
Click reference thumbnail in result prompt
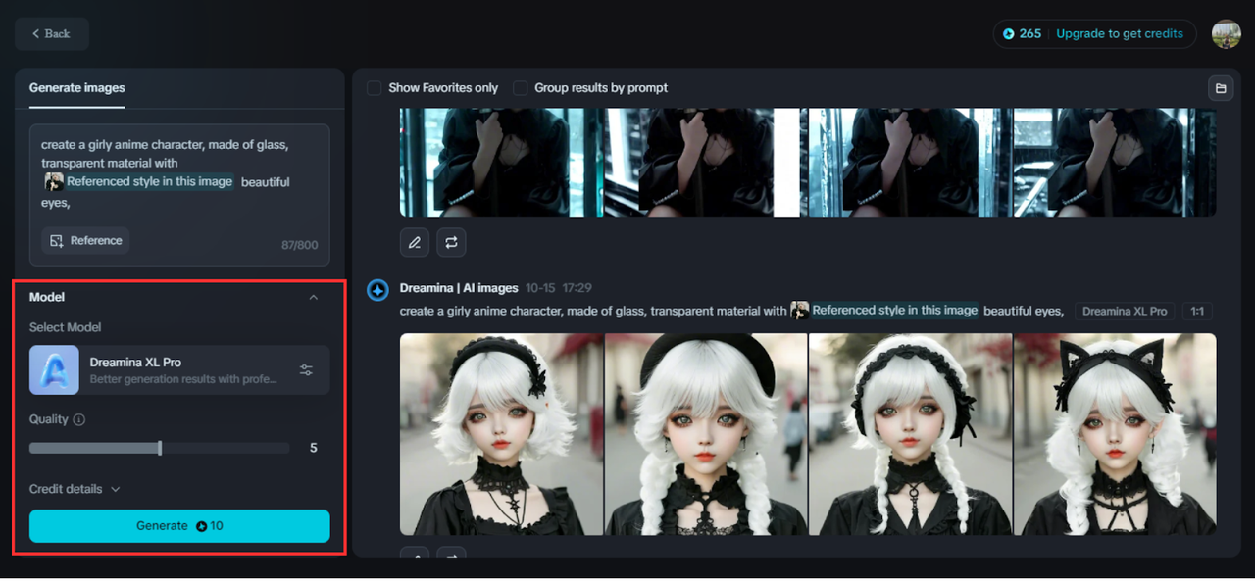click(x=800, y=311)
